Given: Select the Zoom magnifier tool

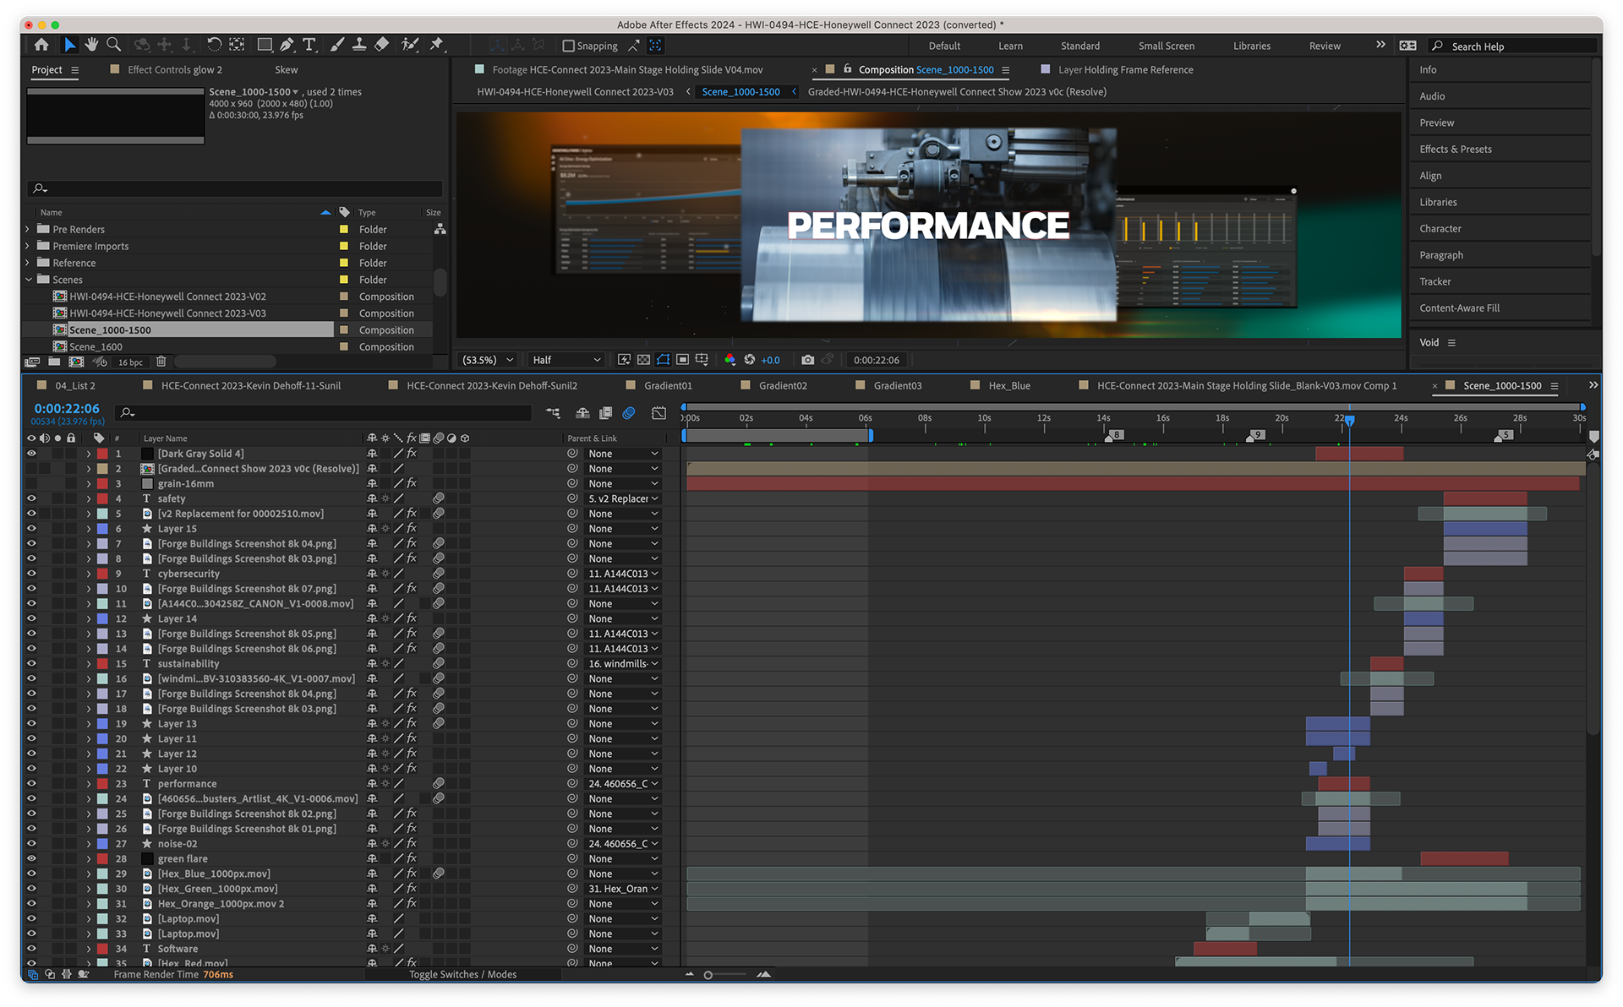Looking at the screenshot, I should point(113,45).
